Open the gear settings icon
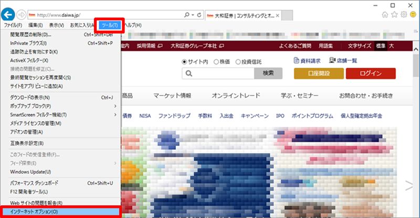The image size is (420, 218). point(404,15)
